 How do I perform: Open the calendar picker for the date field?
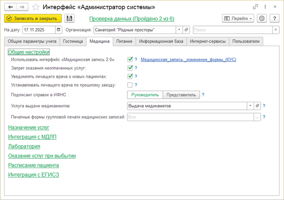[x=58, y=30]
